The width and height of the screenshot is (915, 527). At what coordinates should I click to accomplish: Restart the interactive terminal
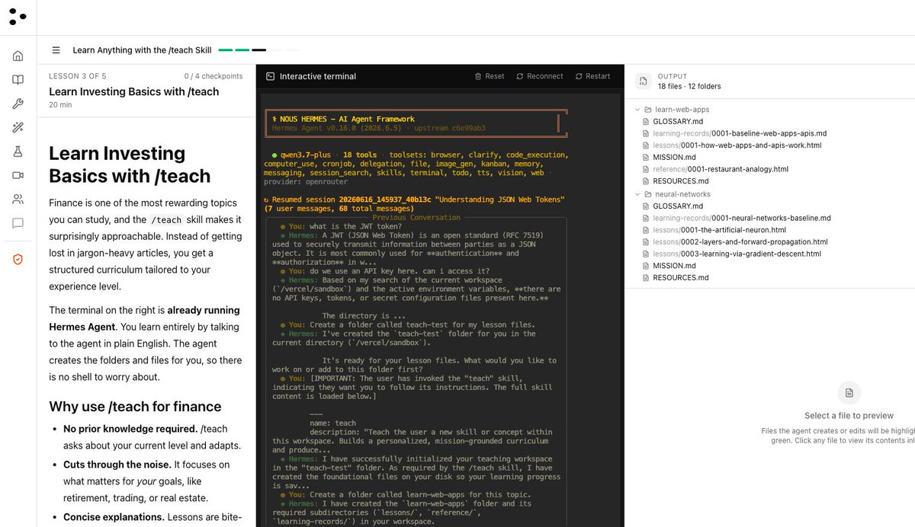(x=592, y=76)
